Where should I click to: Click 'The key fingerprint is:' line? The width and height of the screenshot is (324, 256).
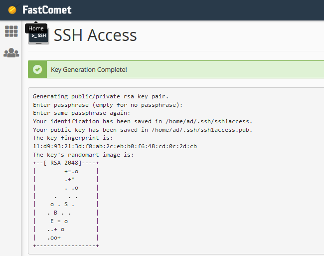(x=73, y=138)
